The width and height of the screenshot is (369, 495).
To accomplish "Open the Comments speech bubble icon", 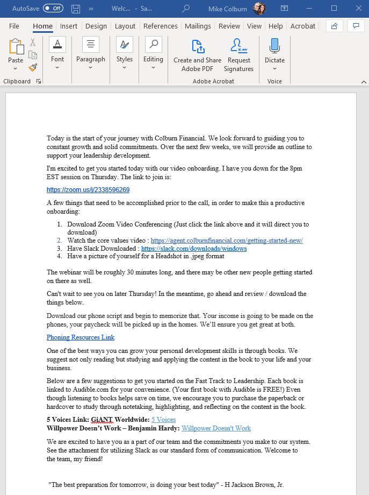I will point(354,26).
